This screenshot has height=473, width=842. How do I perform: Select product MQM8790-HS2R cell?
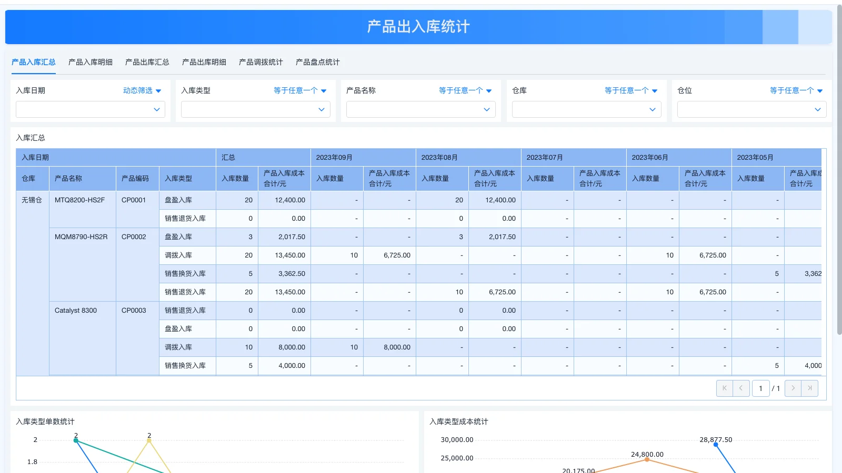click(83, 264)
